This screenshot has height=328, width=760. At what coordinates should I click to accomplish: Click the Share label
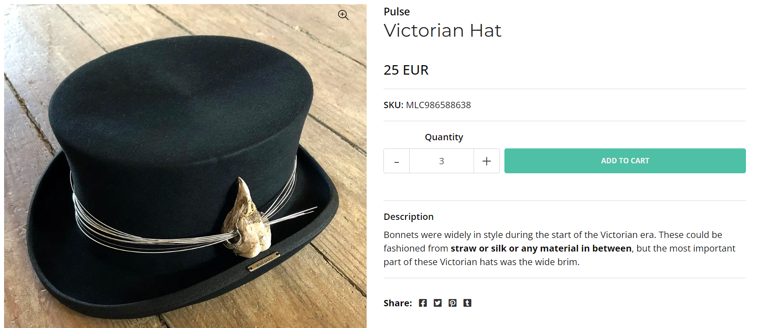pyautogui.click(x=397, y=303)
